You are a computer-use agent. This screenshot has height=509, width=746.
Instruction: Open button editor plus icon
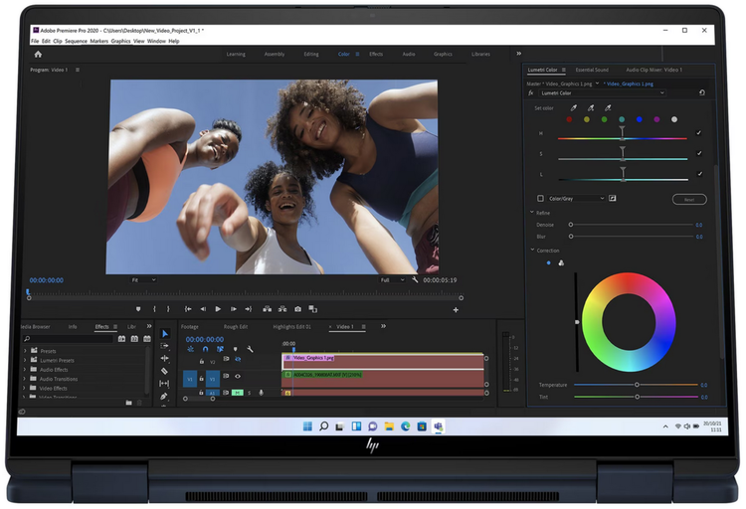coord(456,310)
